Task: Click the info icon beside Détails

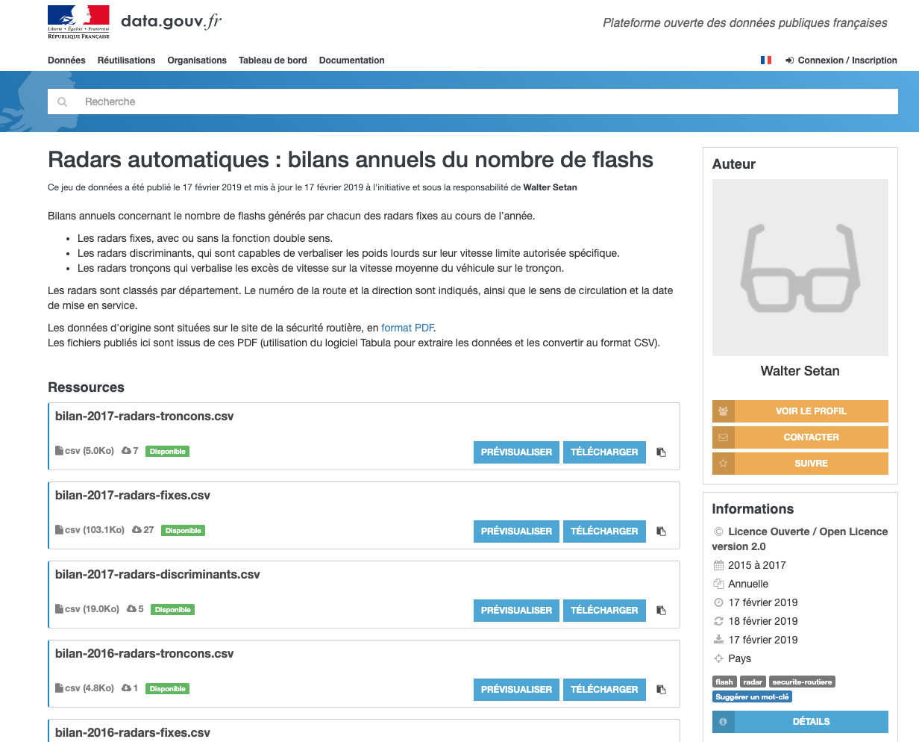Action: [x=723, y=722]
